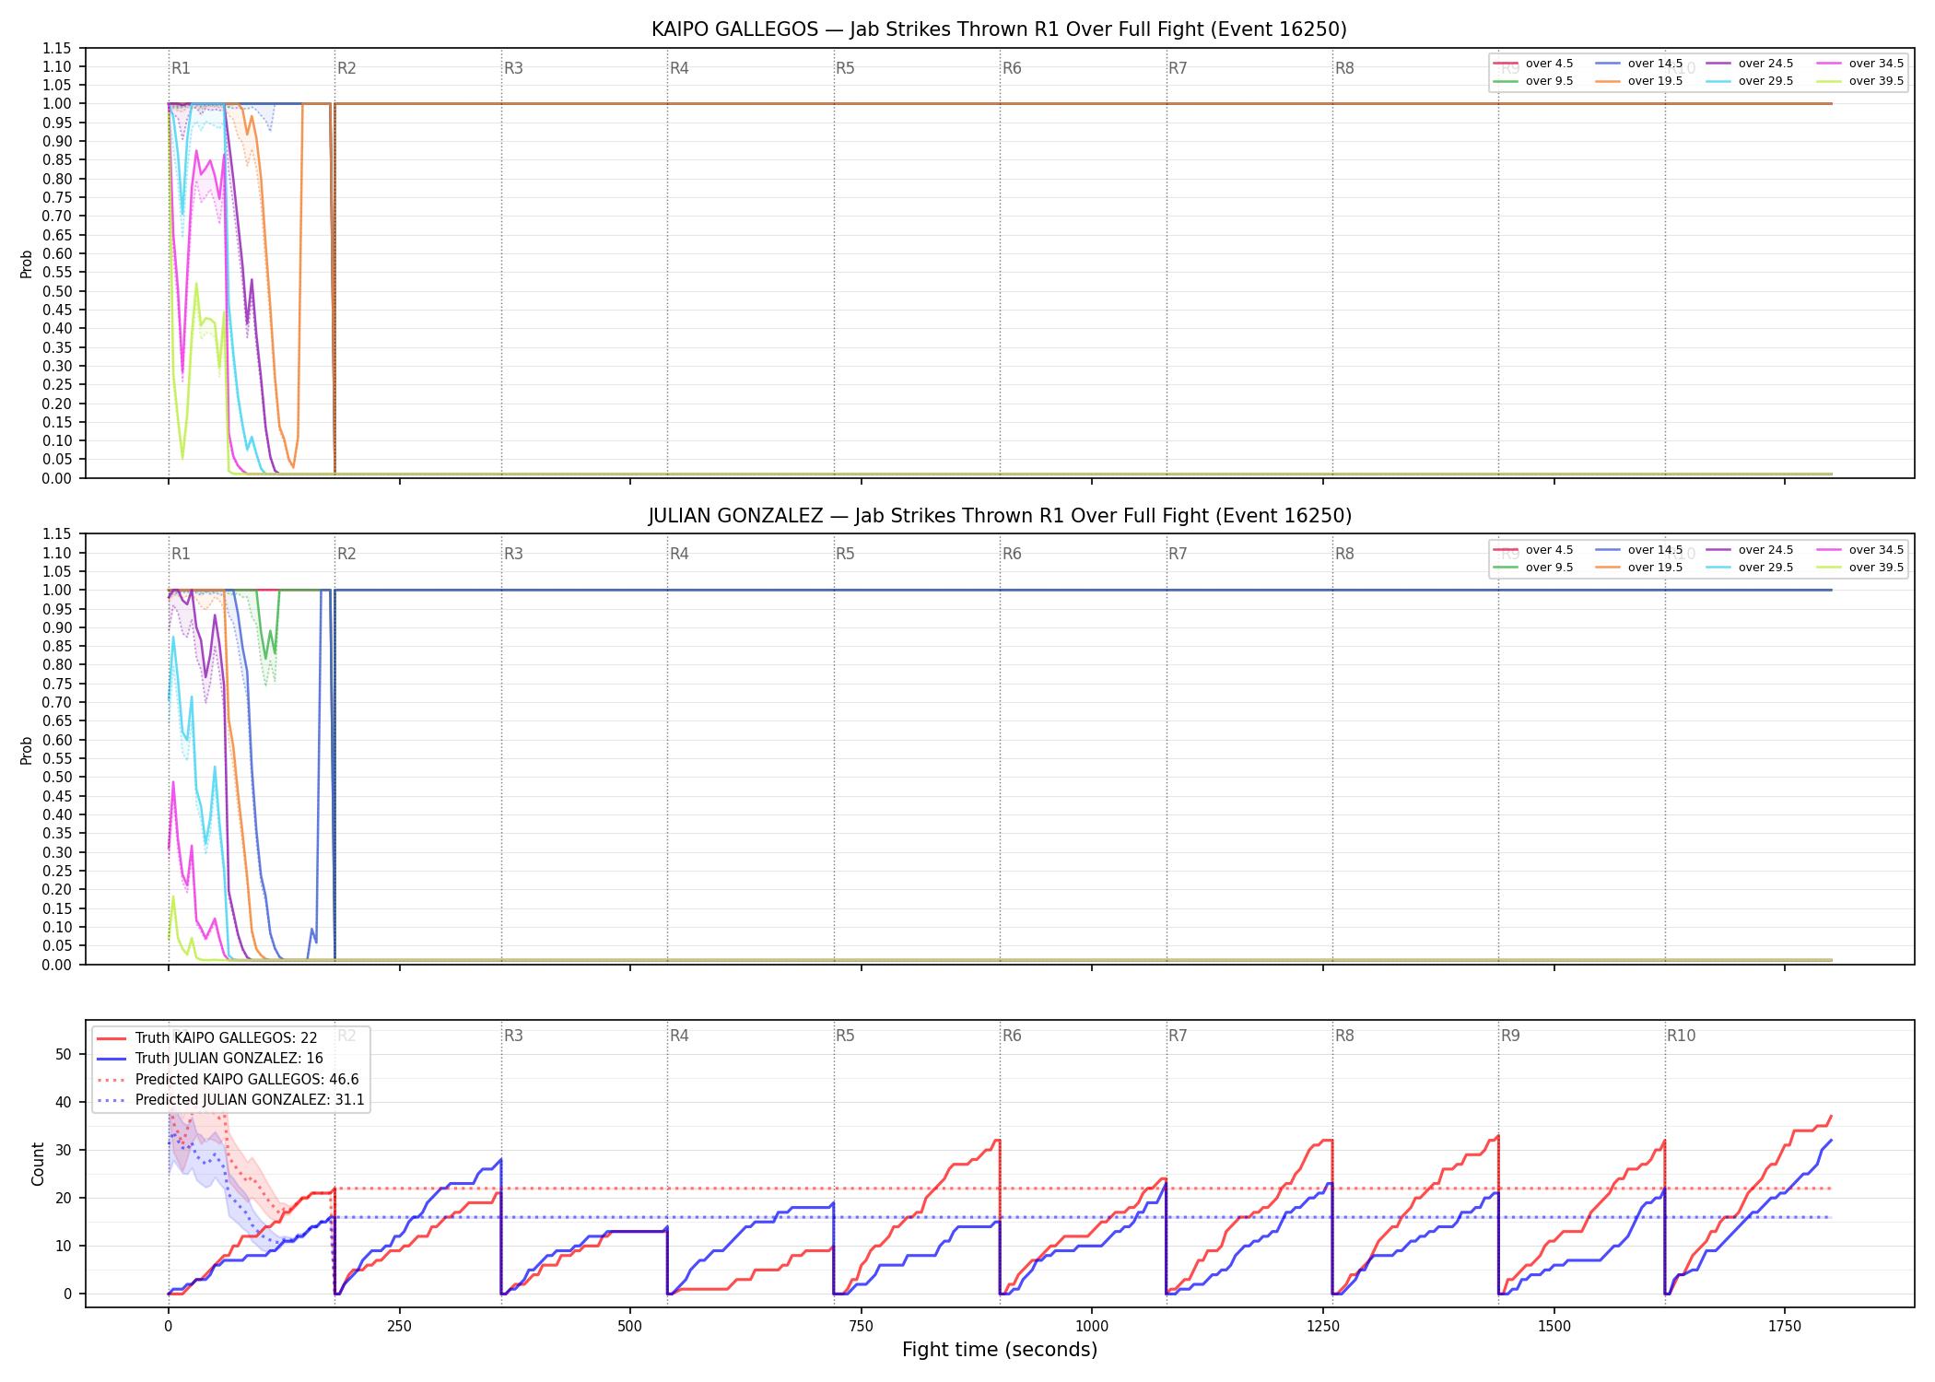This screenshot has height=1382, width=1935.
Task: Select 'over 39.5' legend entry in top chart
Action: [1859, 81]
